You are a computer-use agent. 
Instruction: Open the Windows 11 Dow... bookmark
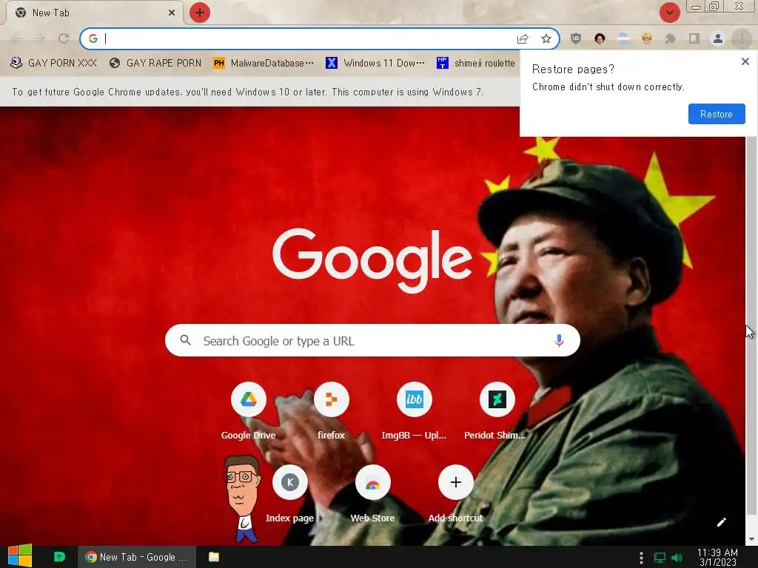click(375, 63)
